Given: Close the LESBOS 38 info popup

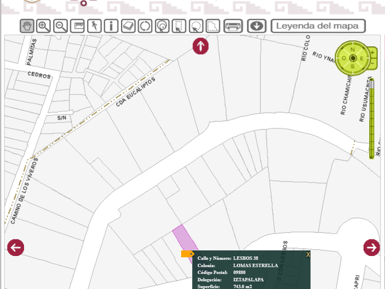Looking at the screenshot, I should point(308,254).
